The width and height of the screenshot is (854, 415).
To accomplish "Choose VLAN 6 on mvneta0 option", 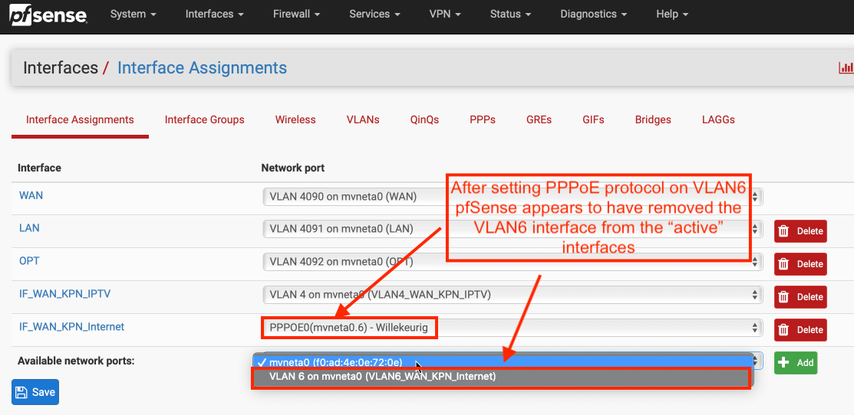I will click(x=502, y=377).
